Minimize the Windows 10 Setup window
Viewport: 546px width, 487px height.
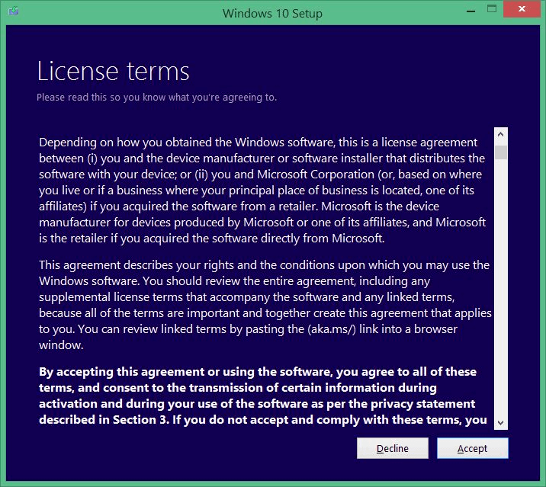471,11
